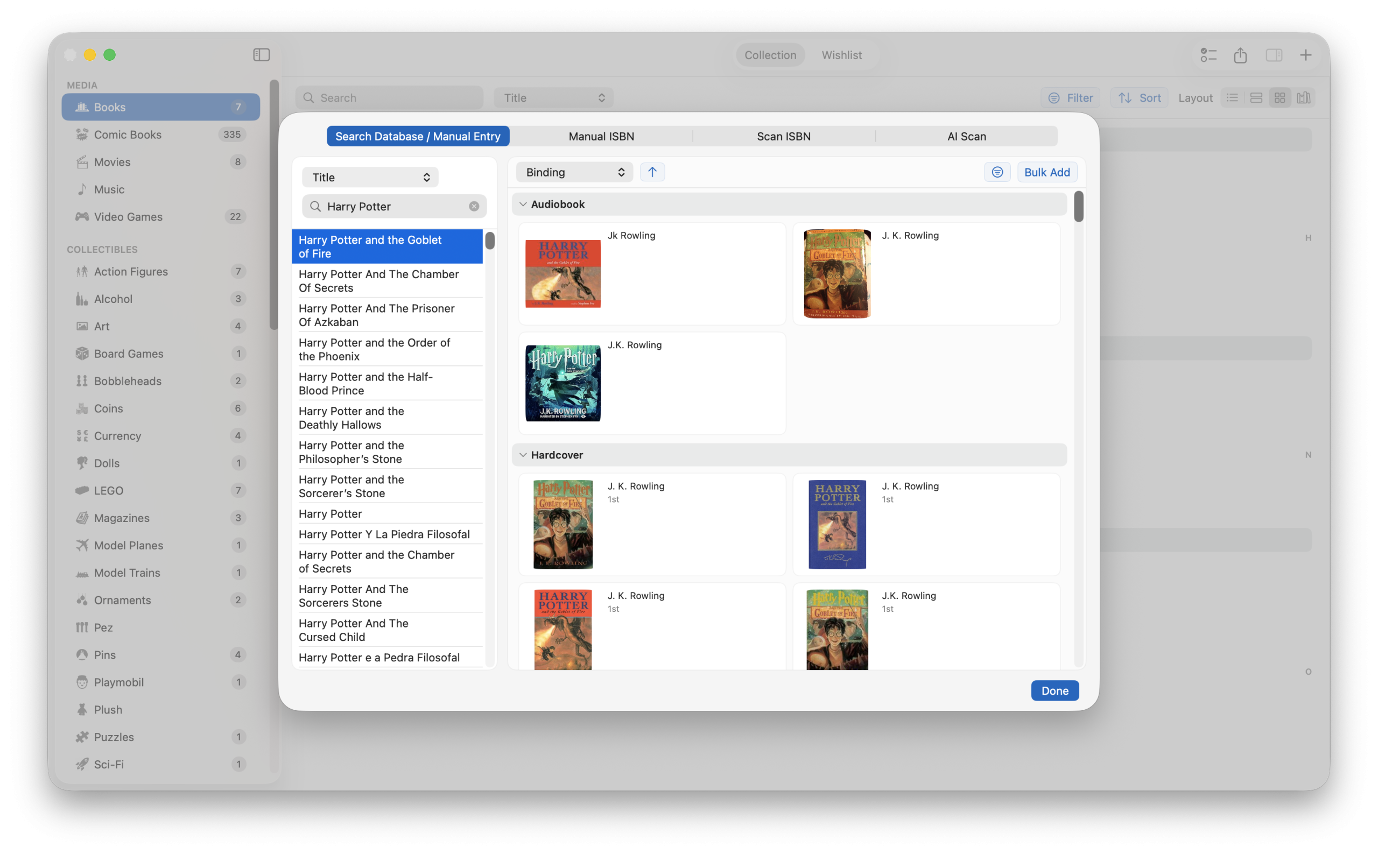Open filter options beside the Bulk Add button
The width and height of the screenshot is (1378, 854).
[997, 172]
